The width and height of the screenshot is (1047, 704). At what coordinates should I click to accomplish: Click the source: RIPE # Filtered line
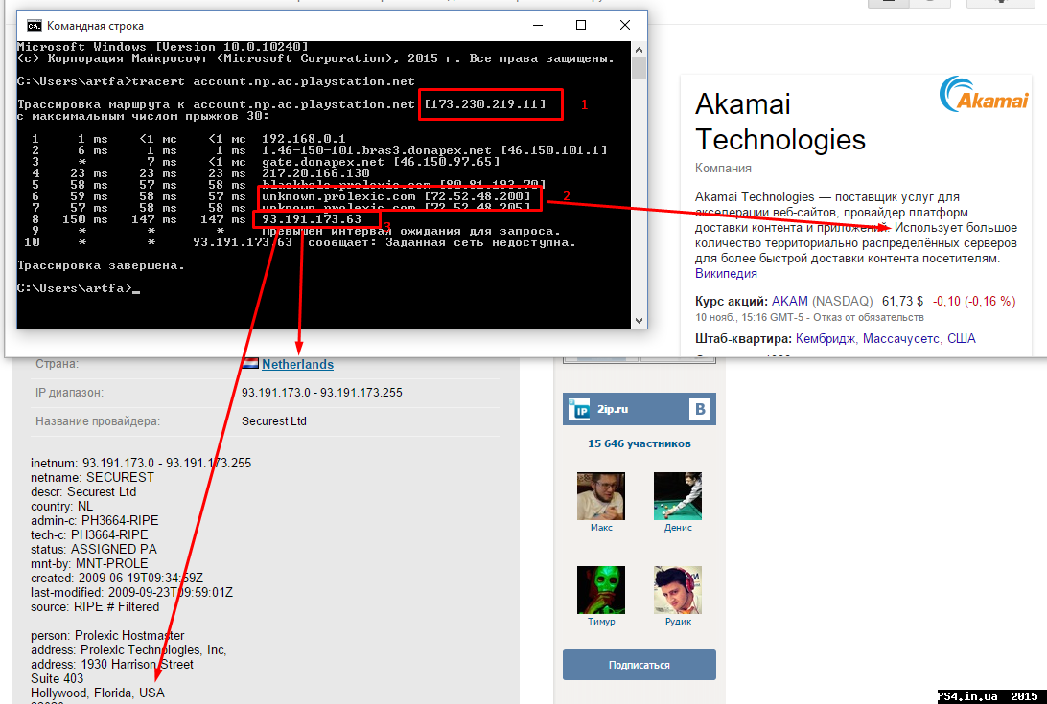click(95, 606)
